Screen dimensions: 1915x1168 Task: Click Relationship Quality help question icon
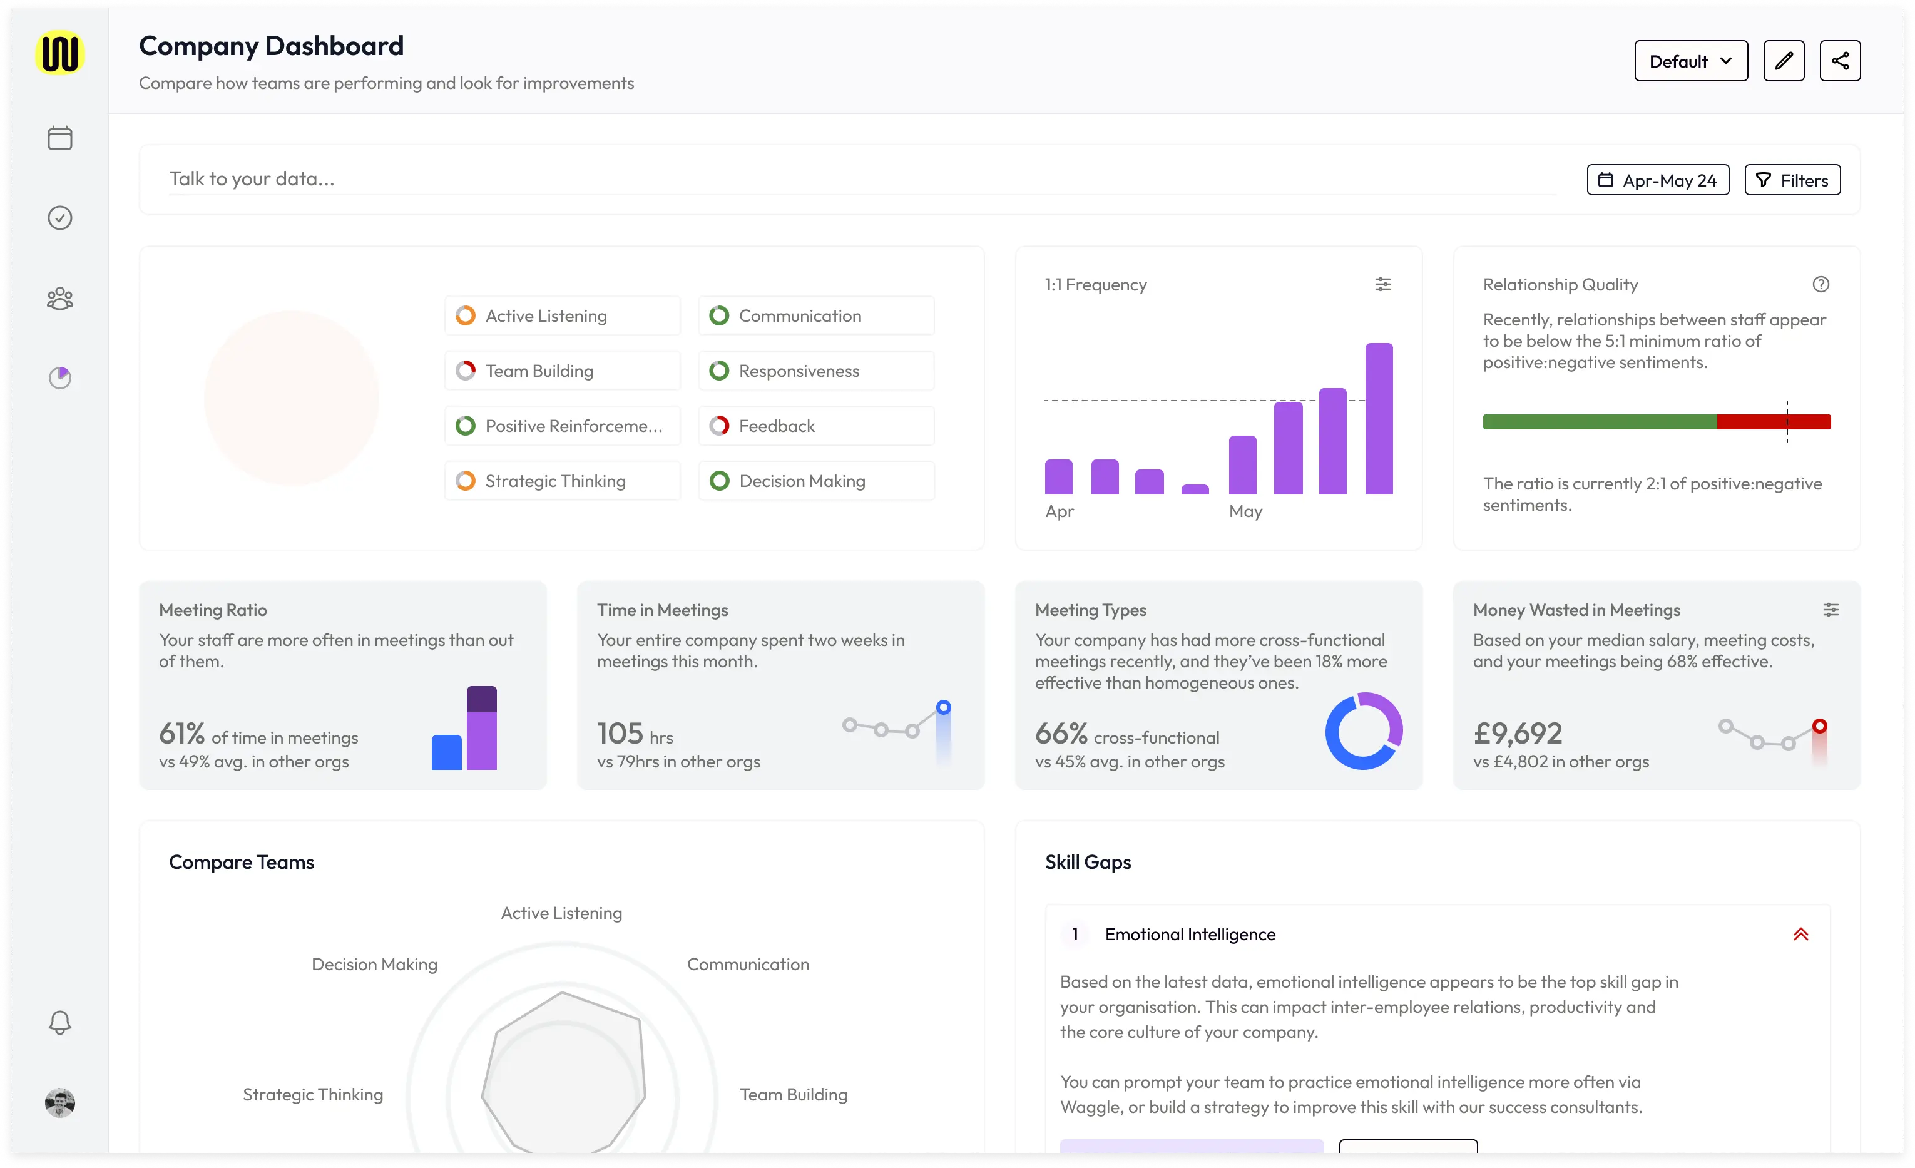(x=1820, y=284)
